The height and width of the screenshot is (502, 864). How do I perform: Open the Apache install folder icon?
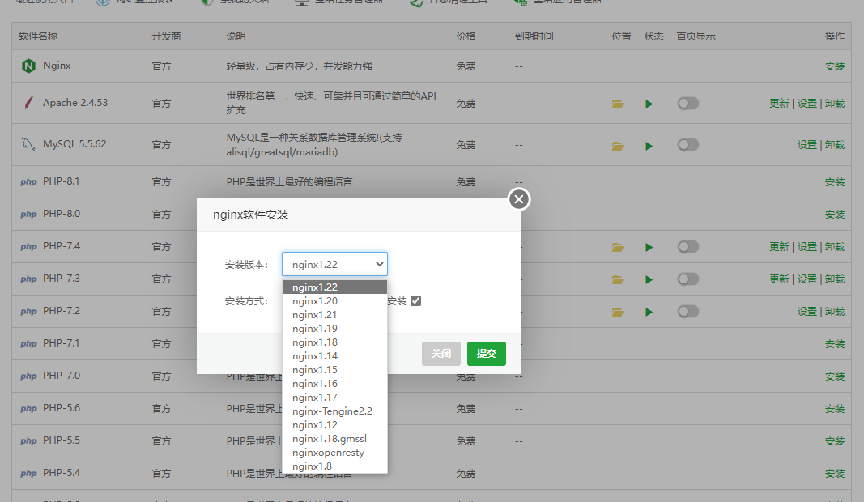[x=617, y=104]
